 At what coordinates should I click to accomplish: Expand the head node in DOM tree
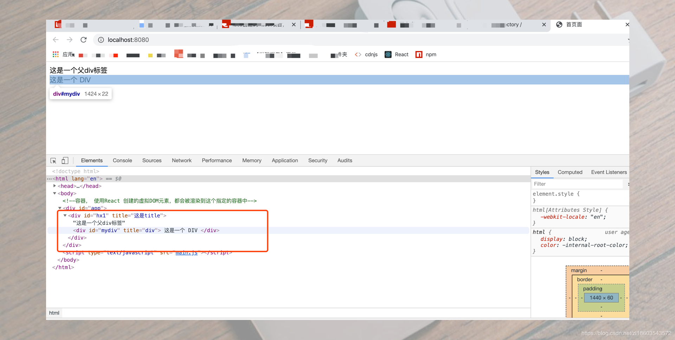[54, 186]
